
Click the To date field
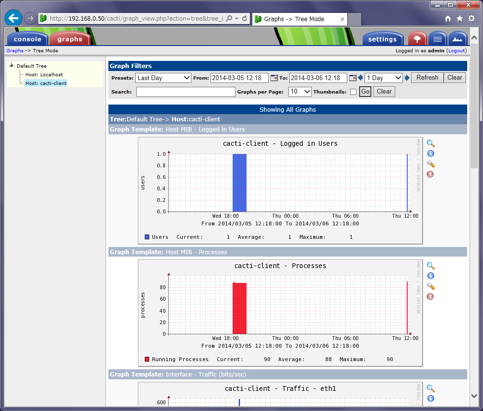318,78
